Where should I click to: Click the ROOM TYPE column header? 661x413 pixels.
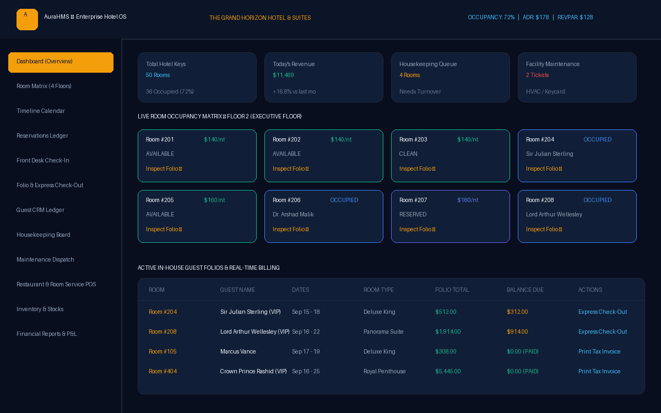tap(379, 290)
